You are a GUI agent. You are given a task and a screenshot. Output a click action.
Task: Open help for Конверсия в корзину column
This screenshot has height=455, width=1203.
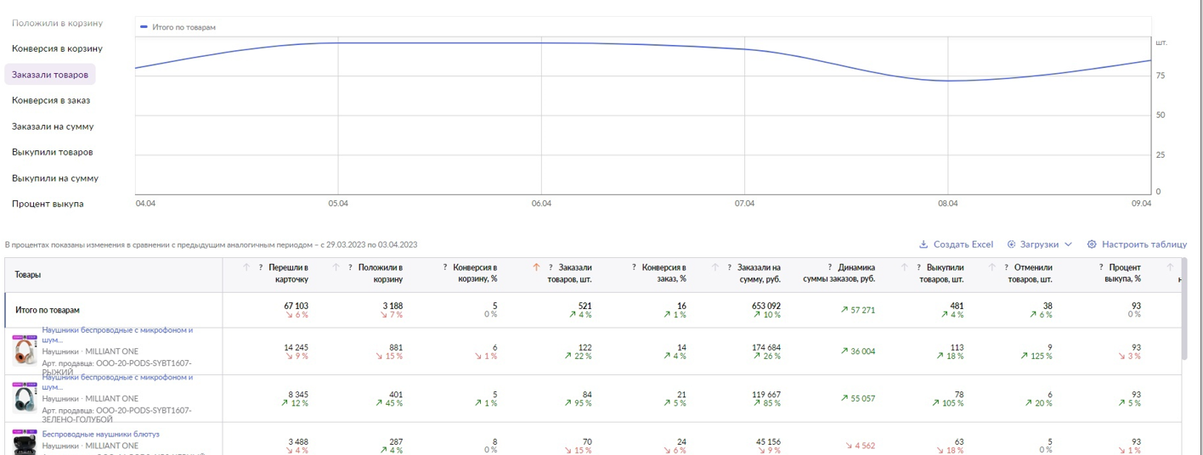[445, 267]
